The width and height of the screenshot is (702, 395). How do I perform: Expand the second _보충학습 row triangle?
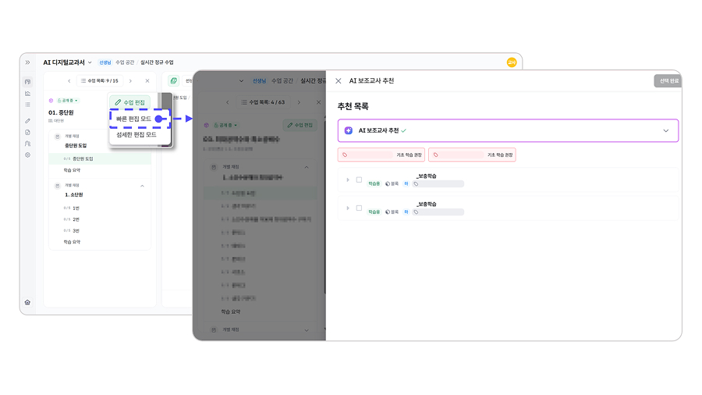click(x=348, y=208)
